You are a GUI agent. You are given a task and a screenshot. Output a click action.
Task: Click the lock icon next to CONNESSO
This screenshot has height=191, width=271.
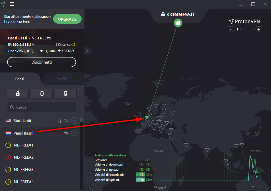tap(163, 14)
